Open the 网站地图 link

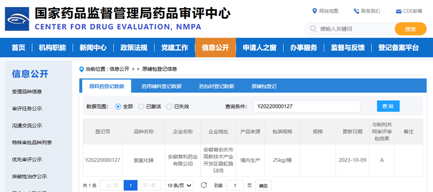pyautogui.click(x=328, y=11)
